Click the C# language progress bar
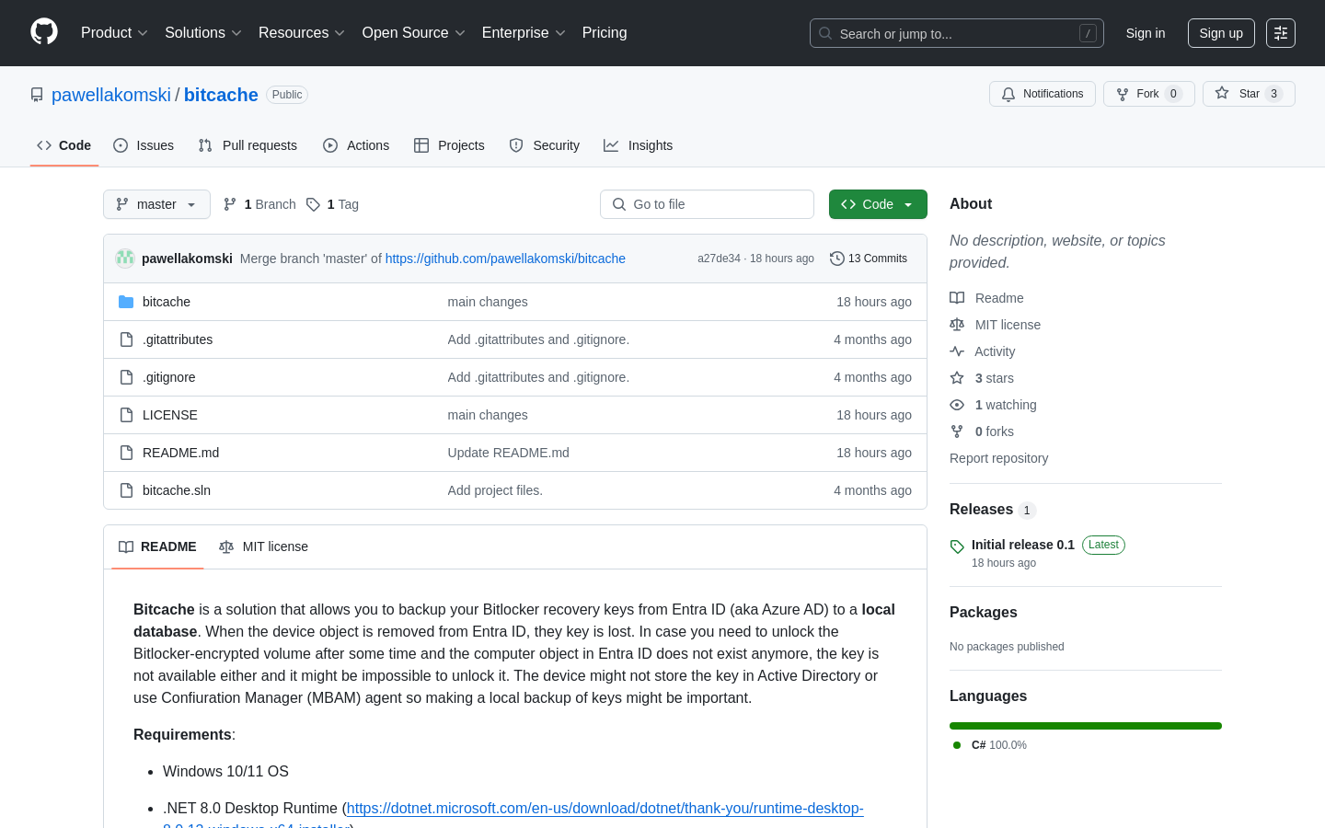Viewport: 1325px width, 828px height. 1086,726
